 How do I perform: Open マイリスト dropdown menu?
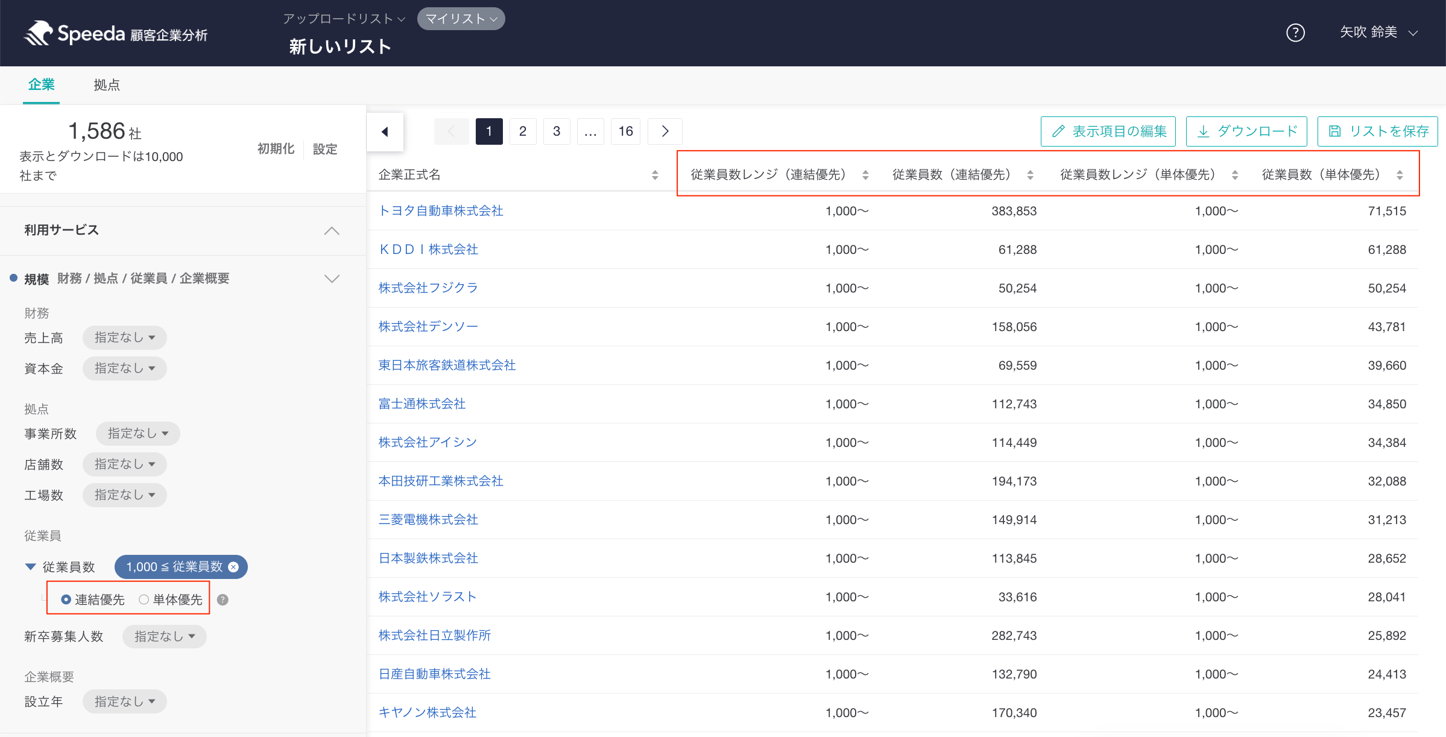pos(461,19)
